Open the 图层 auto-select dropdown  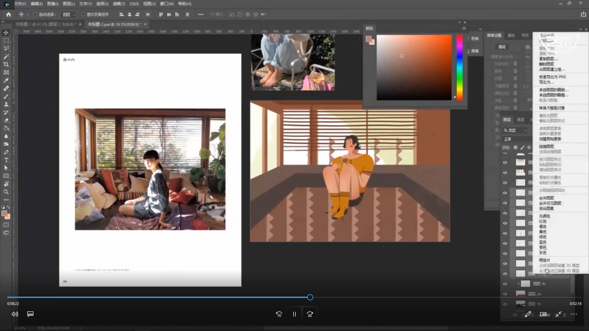(x=69, y=14)
